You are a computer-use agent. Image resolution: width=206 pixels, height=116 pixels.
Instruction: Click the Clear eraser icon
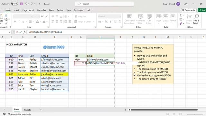[x=181, y=24]
